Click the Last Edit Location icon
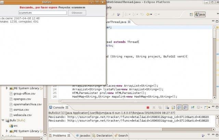This screenshot has height=140, width=219. [142, 14]
